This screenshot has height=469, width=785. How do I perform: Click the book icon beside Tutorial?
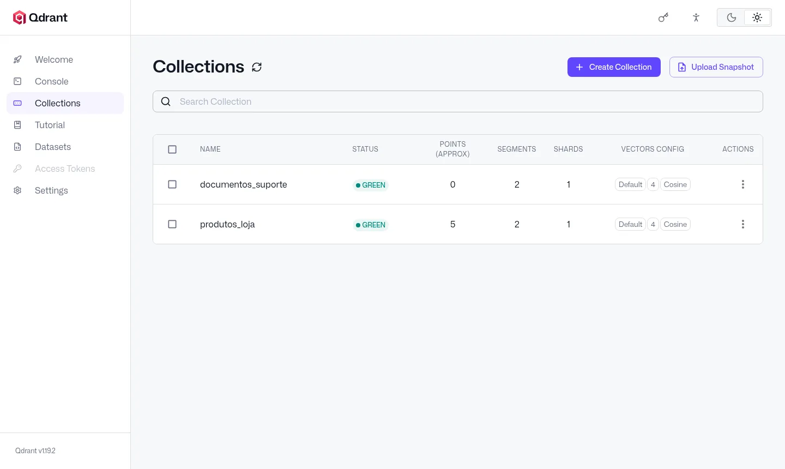[x=17, y=125]
